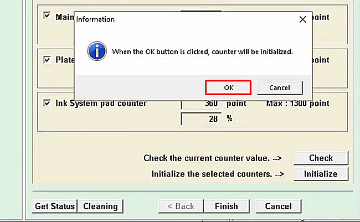Close the Information dialog with X
360x222 pixels.
point(302,19)
